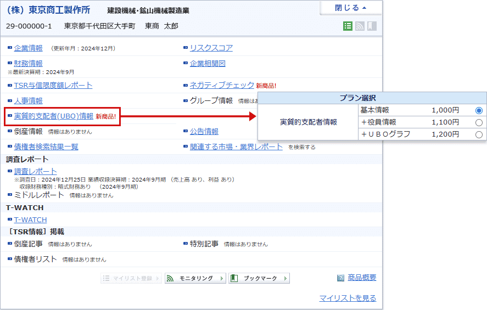Select the 基本情報 1,000円 plan radio
Image resolution: width=487 pixels, height=310 pixels.
pos(479,110)
